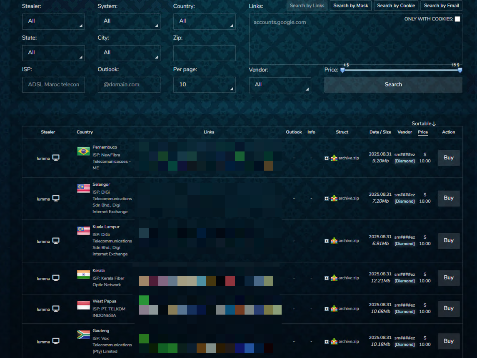Expand archive.zip structure in Kerala row
This screenshot has width=477, height=358.
[327, 278]
